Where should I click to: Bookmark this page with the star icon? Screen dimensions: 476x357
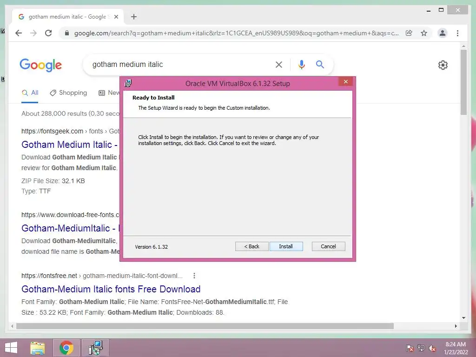(x=424, y=33)
